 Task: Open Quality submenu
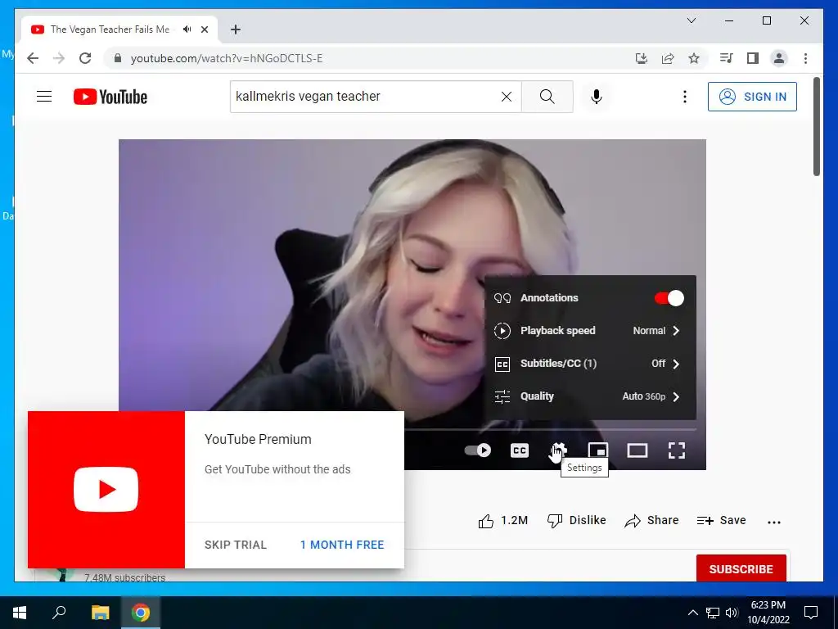tap(590, 396)
